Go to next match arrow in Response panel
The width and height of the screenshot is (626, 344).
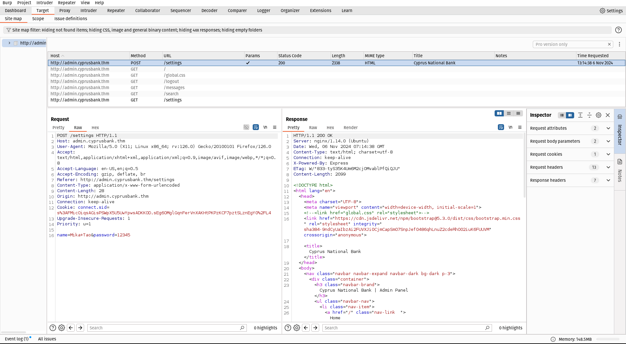click(315, 328)
